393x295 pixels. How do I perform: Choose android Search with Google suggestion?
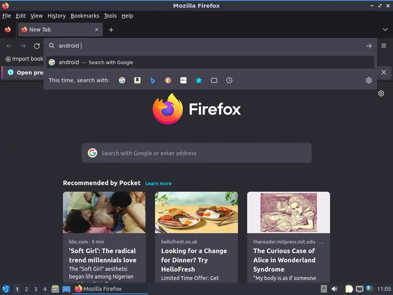[x=210, y=62]
